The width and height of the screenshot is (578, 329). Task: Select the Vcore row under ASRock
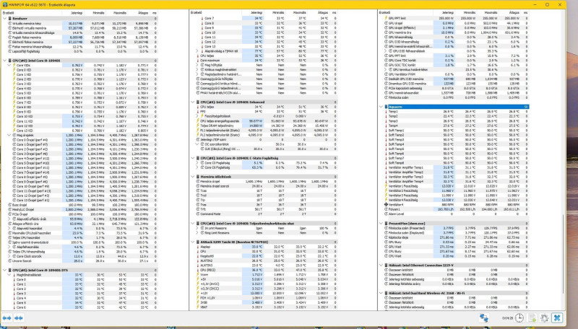[267, 275]
